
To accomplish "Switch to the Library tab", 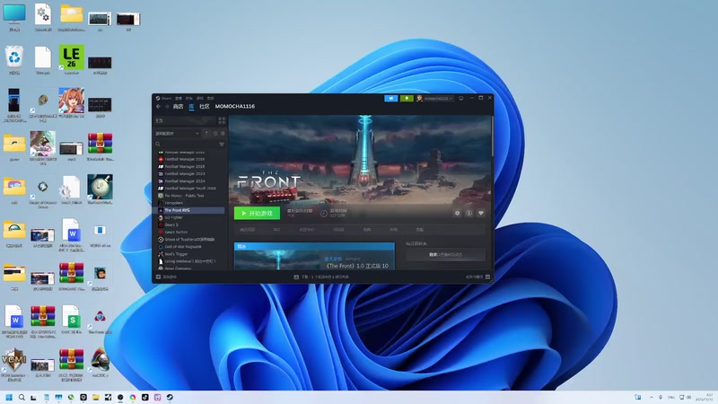I will (191, 106).
